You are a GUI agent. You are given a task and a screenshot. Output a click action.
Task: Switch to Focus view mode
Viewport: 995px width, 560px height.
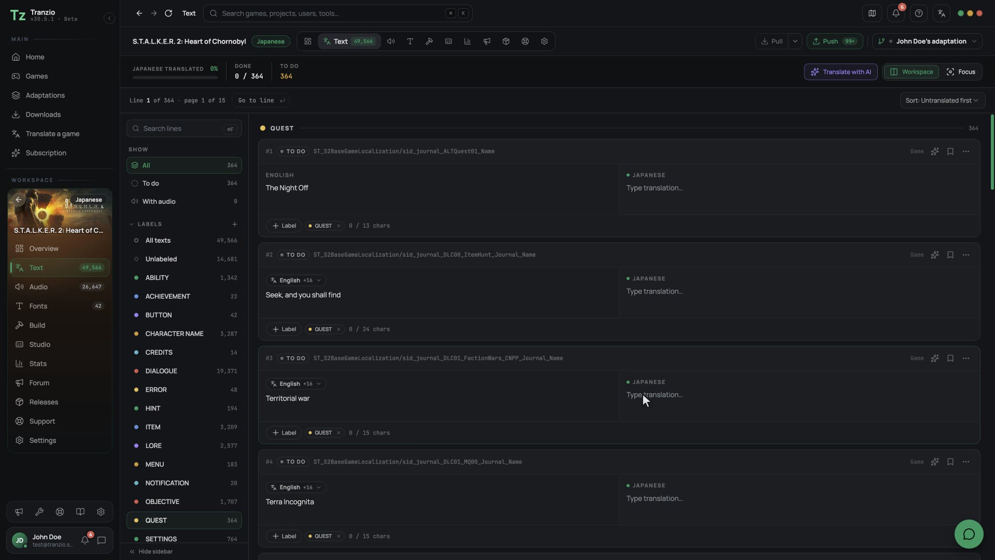tap(961, 72)
